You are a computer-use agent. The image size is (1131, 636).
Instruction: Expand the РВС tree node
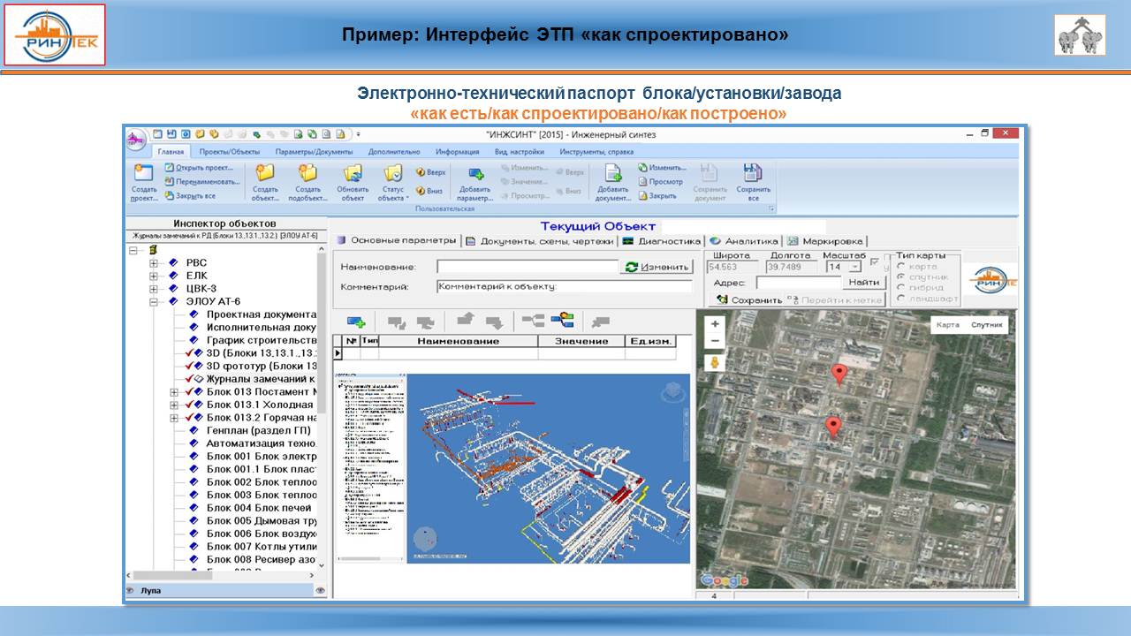click(x=154, y=263)
